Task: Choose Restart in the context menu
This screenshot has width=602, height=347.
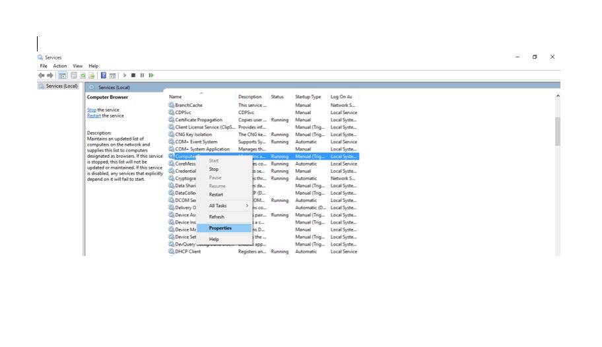Action: click(x=224, y=195)
